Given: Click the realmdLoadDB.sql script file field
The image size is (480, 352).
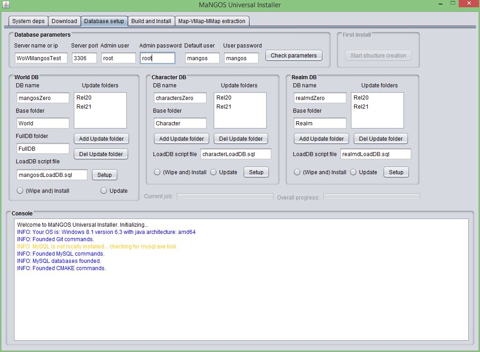Looking at the screenshot, I should click(375, 154).
